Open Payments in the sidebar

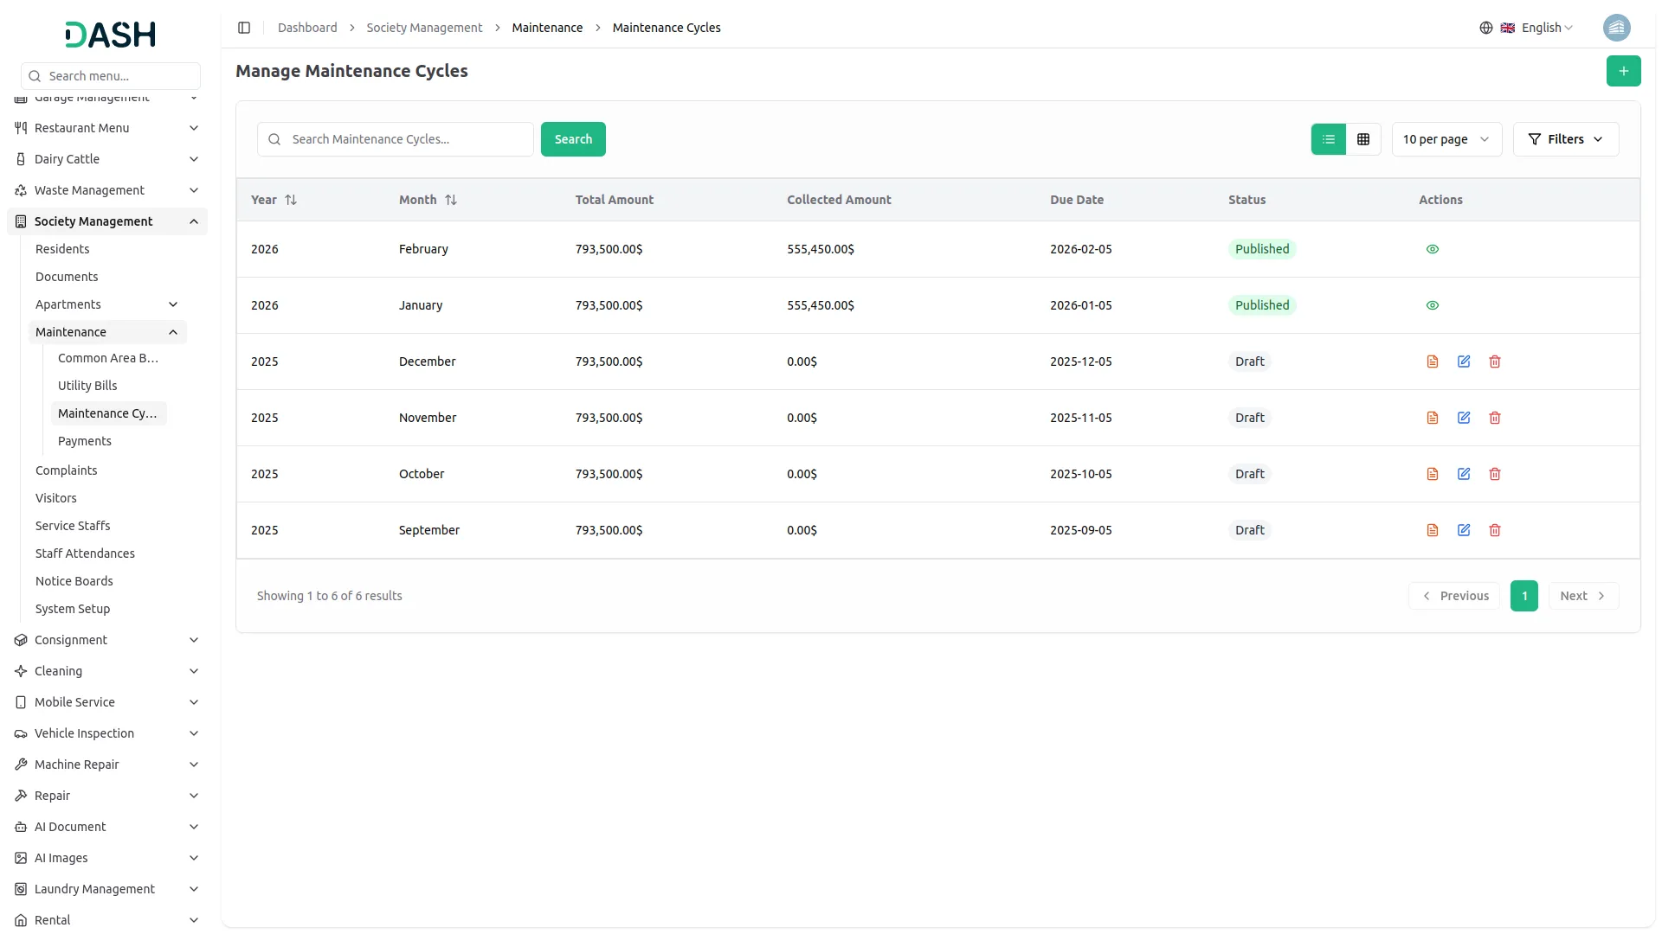(x=85, y=441)
